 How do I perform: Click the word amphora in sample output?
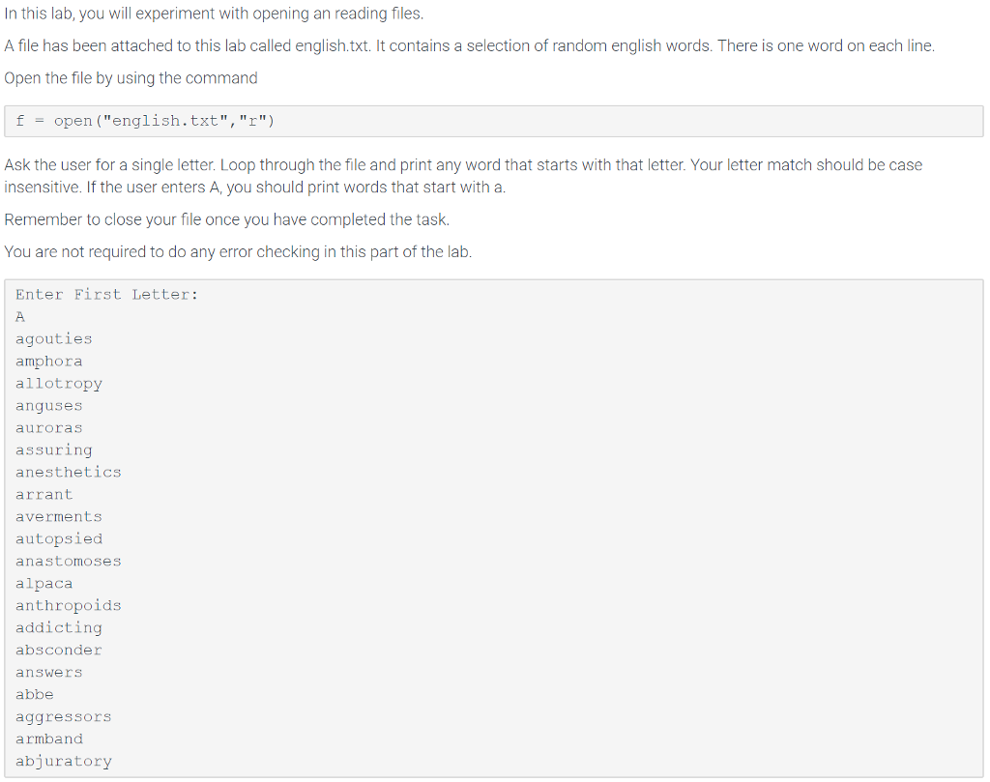tap(48, 362)
